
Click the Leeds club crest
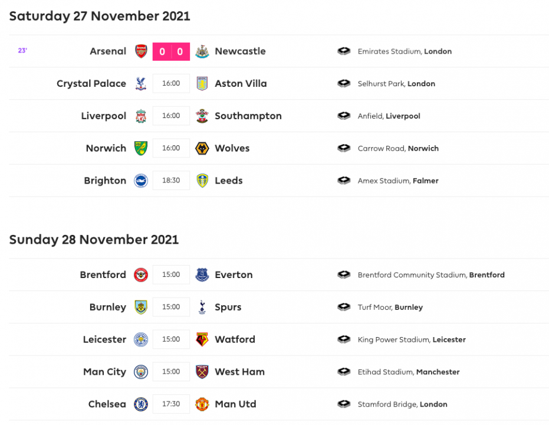202,181
